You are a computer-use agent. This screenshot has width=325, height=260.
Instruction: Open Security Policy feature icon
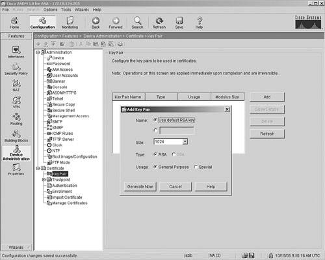[x=16, y=69]
